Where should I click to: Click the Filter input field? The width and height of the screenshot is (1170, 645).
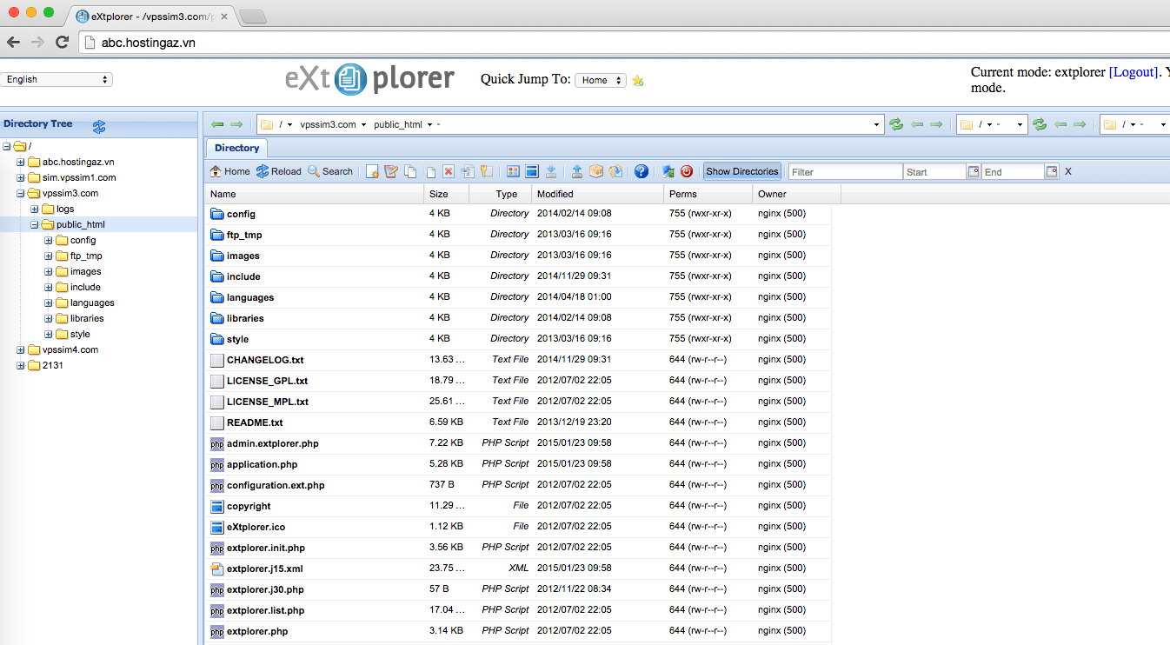[x=845, y=171]
